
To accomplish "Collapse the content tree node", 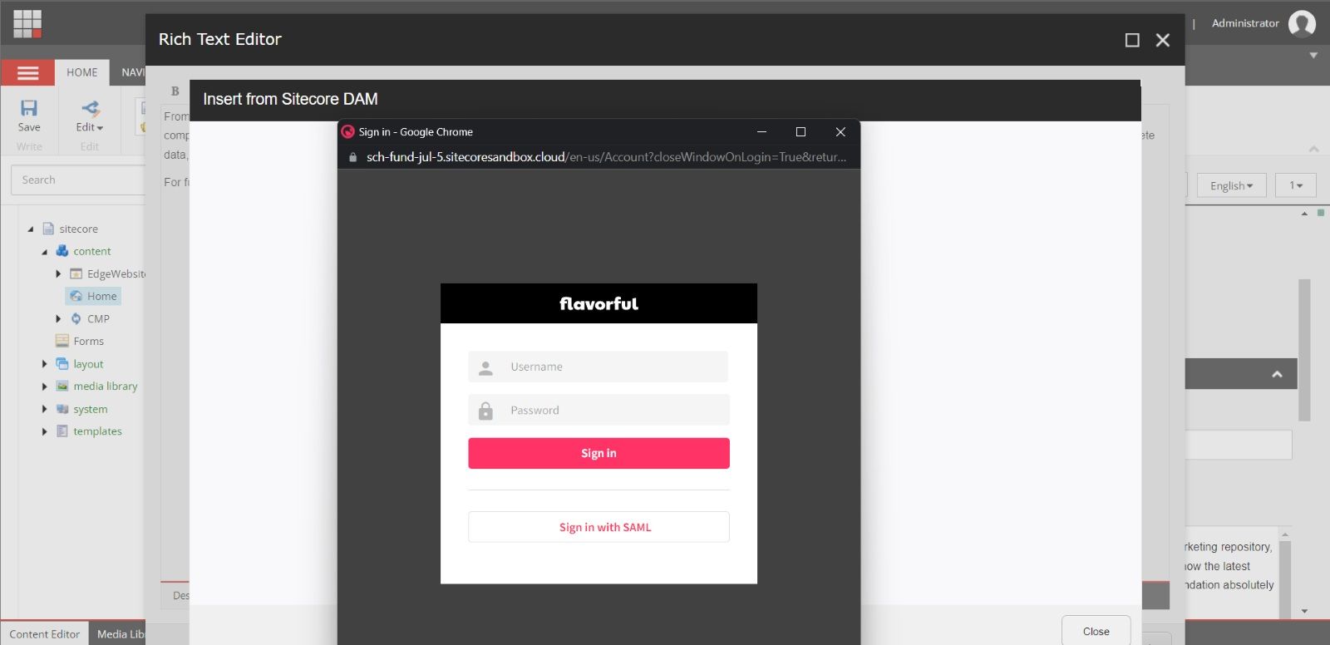I will [x=45, y=252].
